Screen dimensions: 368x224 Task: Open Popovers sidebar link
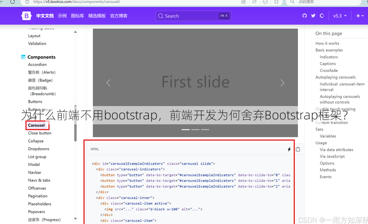(x=36, y=212)
